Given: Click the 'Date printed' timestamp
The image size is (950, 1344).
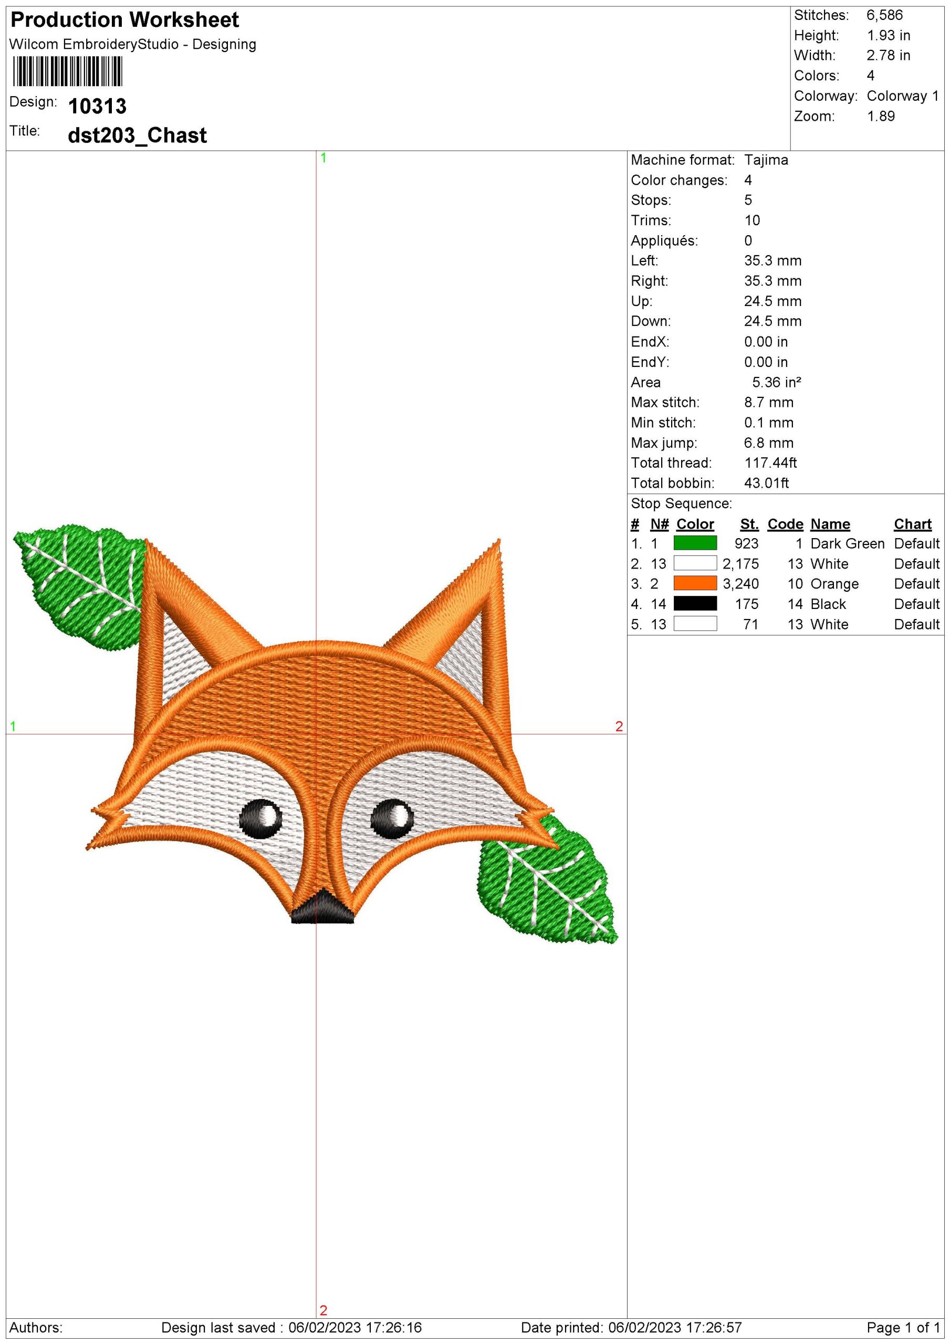Looking at the screenshot, I should (631, 1328).
